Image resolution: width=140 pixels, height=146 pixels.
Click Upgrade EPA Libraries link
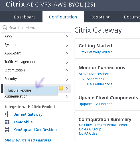click(96, 104)
